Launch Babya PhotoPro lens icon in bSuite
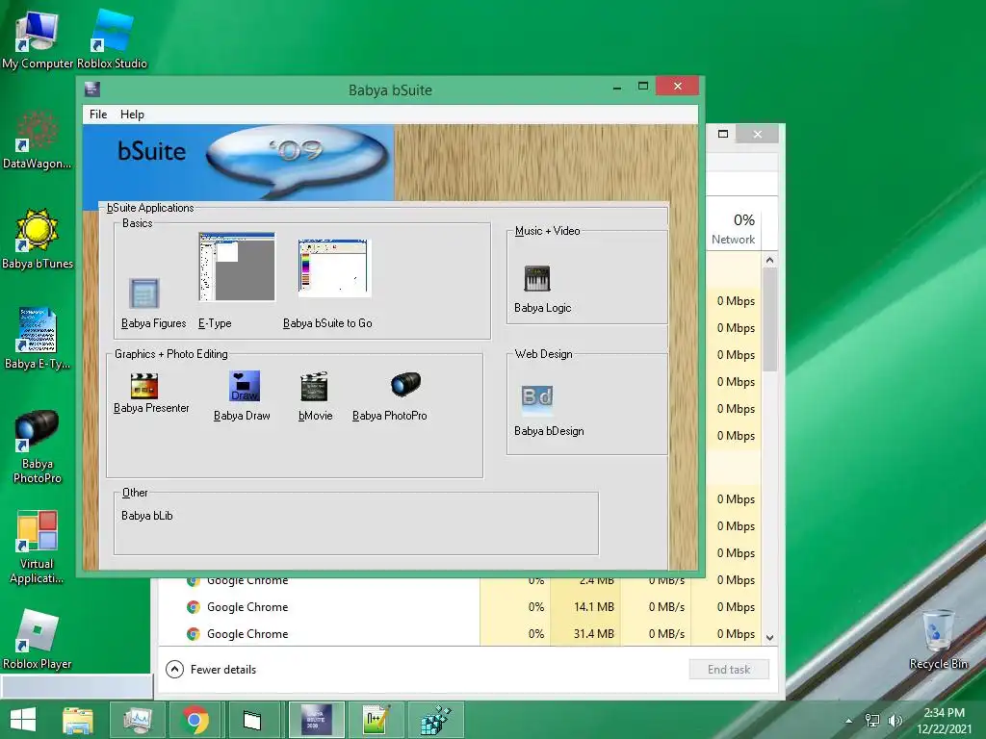The width and height of the screenshot is (986, 739). pyautogui.click(x=405, y=384)
